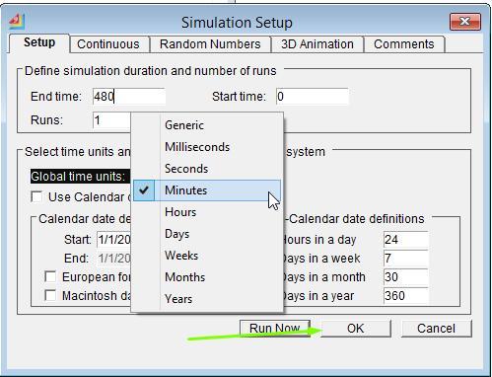The image size is (492, 377).
Task: Toggle the Macintosh date checkbox
Action: (x=50, y=295)
